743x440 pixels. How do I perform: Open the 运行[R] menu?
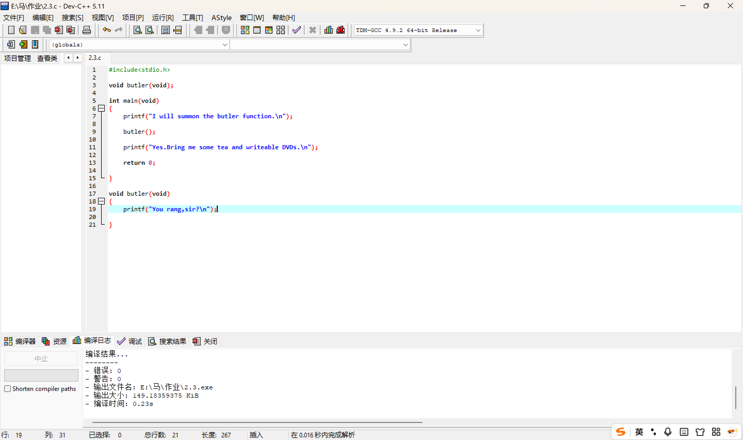(163, 18)
